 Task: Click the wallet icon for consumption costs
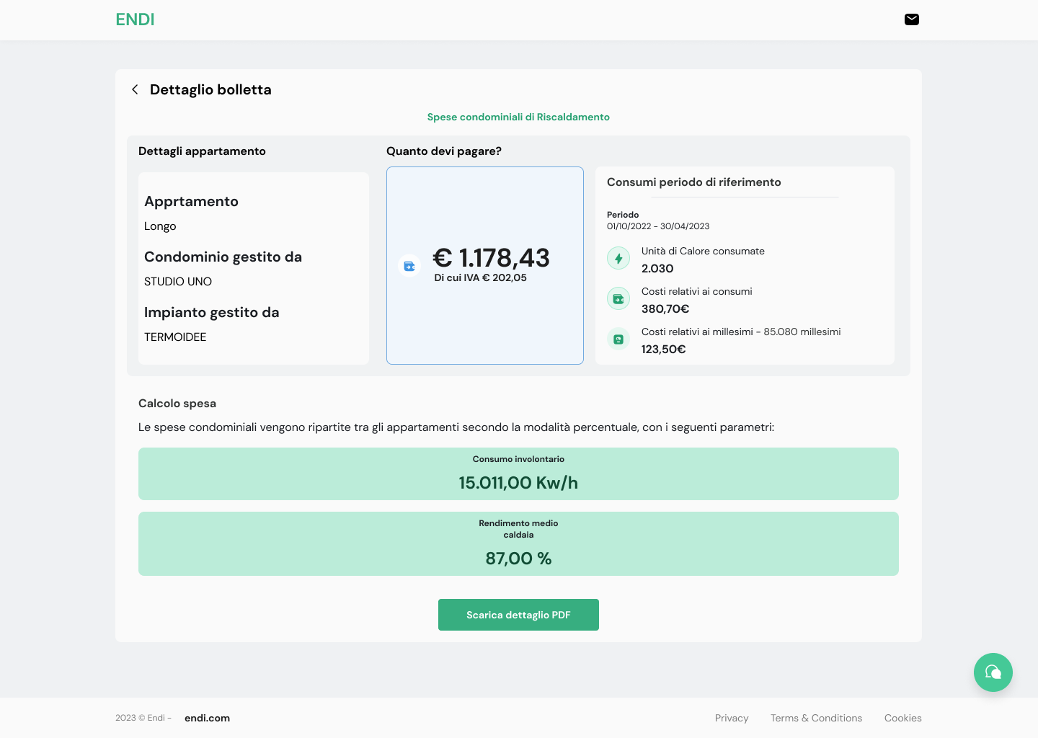coord(618,298)
